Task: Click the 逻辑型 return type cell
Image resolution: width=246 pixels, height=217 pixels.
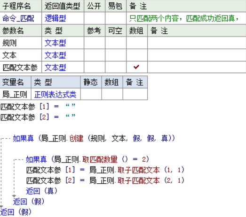Action: pyautogui.click(x=55, y=18)
